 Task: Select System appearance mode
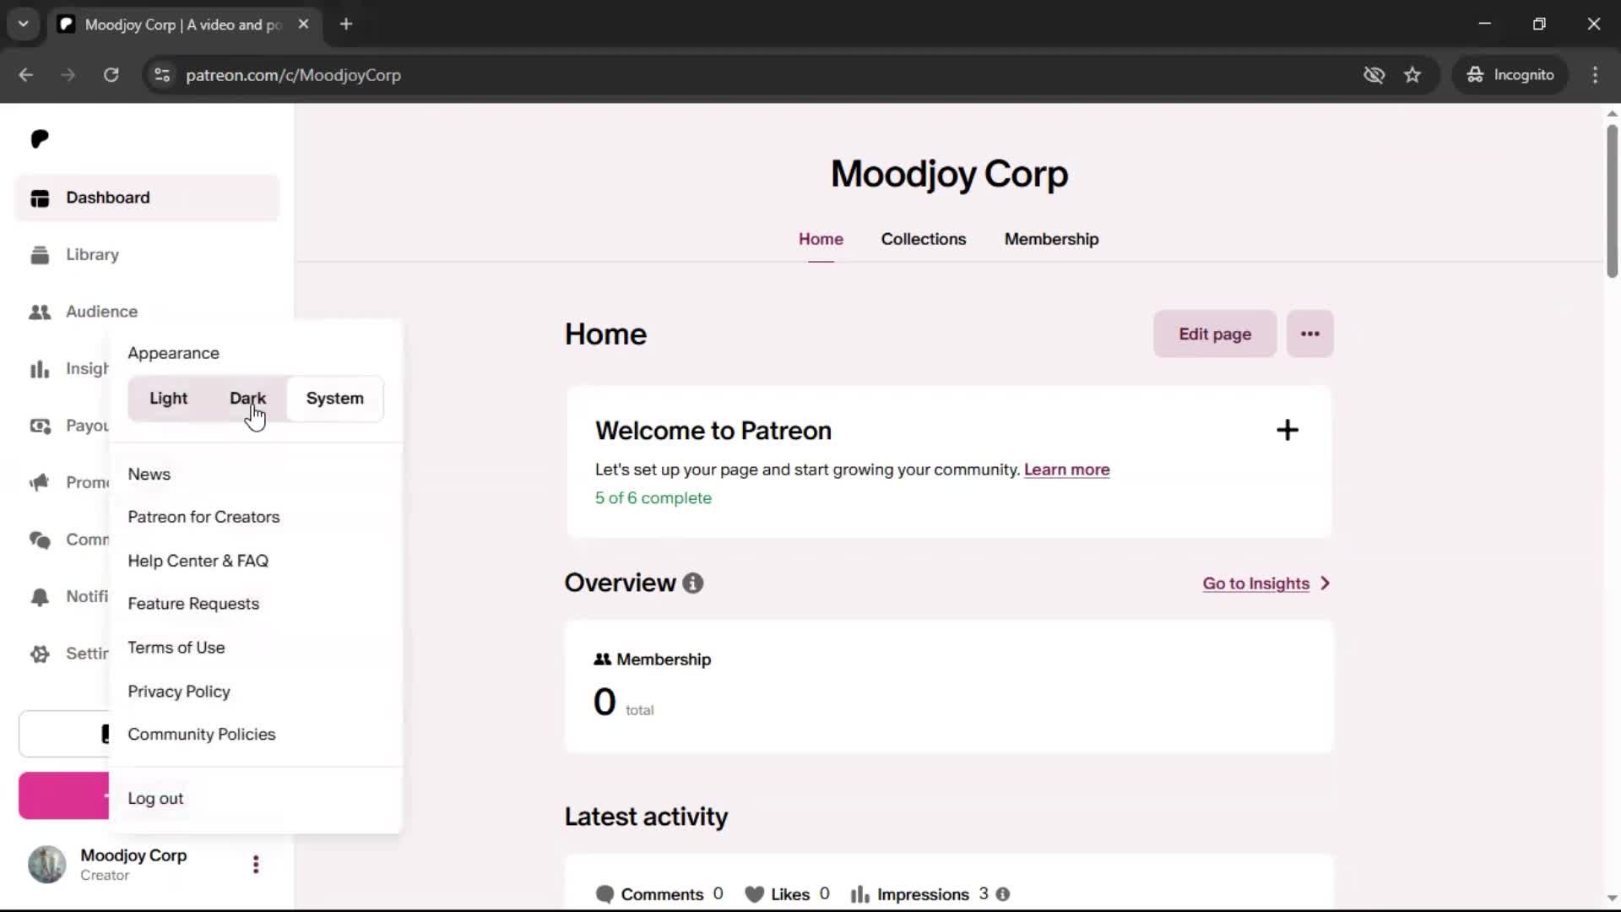point(335,399)
